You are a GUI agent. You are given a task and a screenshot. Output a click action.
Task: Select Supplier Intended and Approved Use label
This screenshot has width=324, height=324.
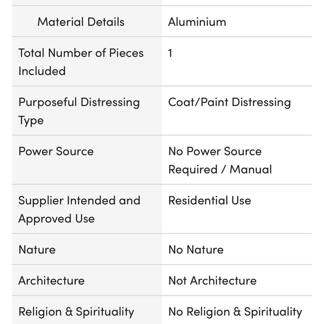pyautogui.click(x=79, y=209)
